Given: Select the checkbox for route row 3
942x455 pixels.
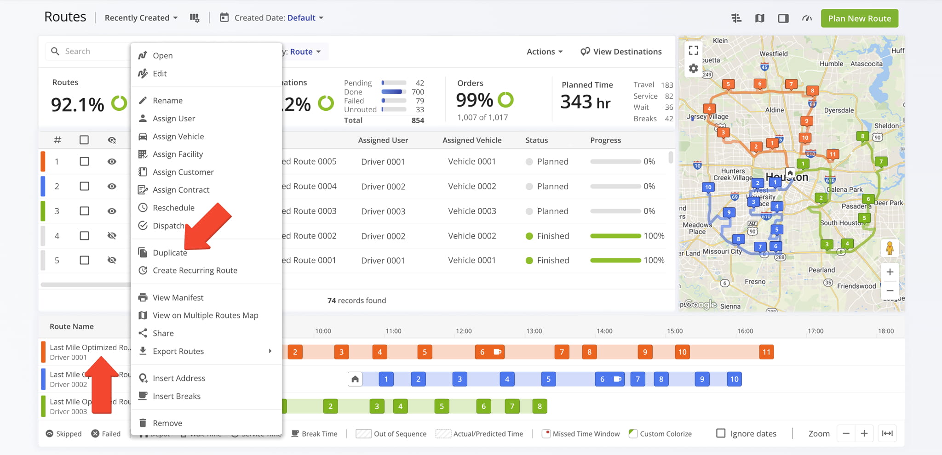Looking at the screenshot, I should coord(84,211).
